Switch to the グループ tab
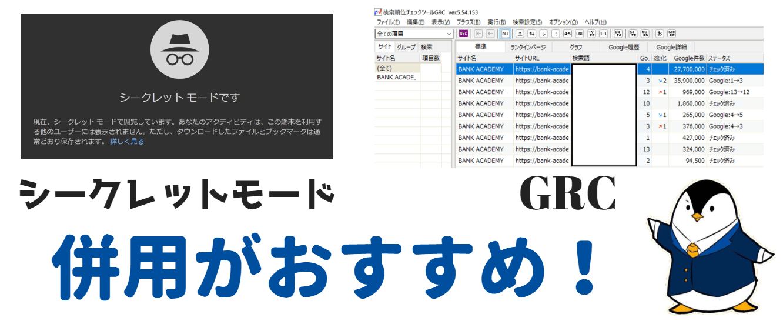Screen dimensions: 783x331 point(406,47)
